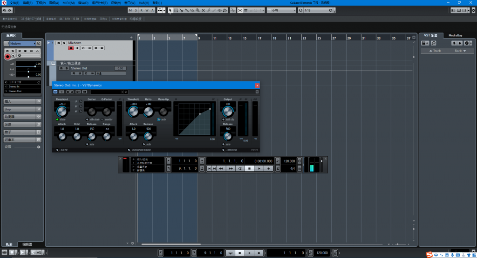Click the search magnifier in VST panel
477x258 pixels.
(x=434, y=43)
